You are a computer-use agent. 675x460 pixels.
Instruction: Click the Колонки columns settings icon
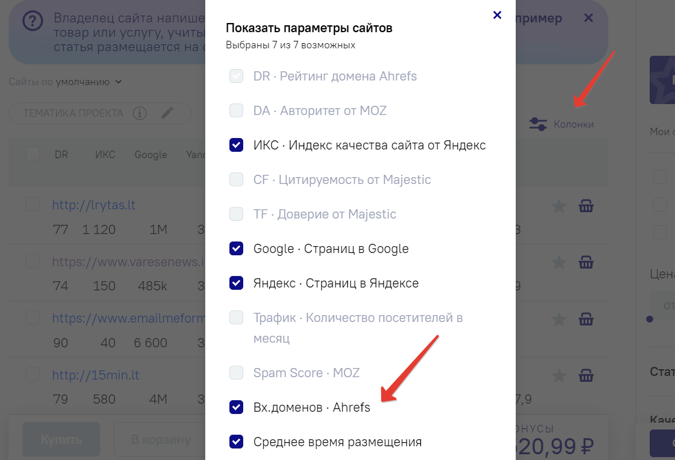point(538,124)
